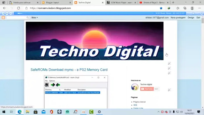Click the Blogger navbar search field

pyautogui.click(x=18, y=17)
